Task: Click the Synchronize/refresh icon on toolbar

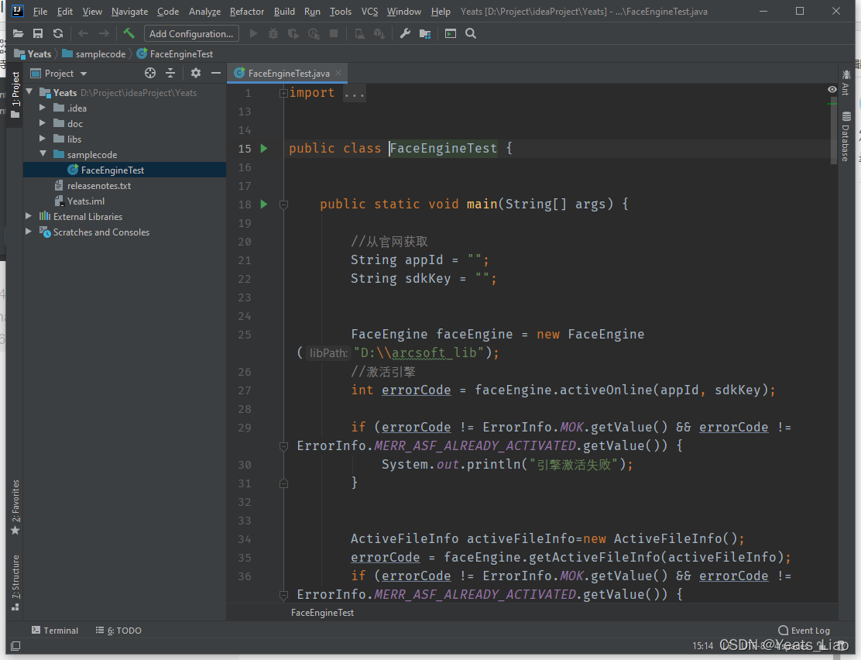Action: click(x=57, y=33)
